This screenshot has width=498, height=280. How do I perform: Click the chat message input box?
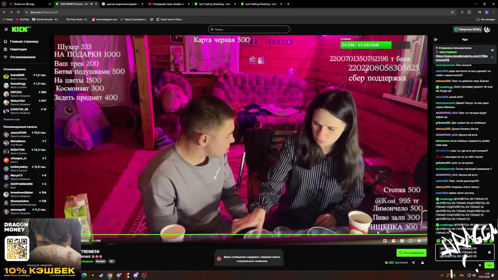465,252
